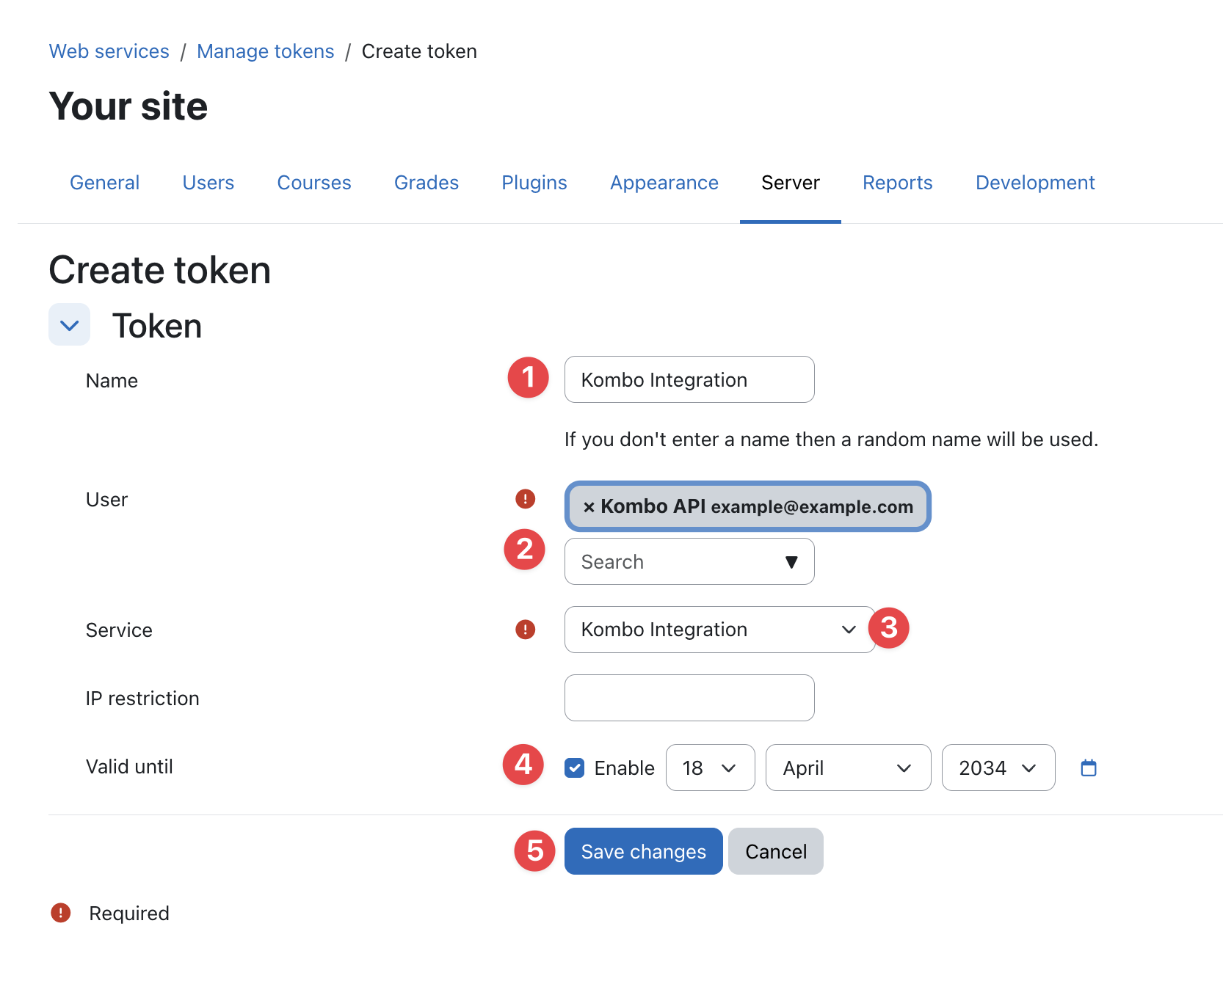Click the User field required icon
Image resolution: width=1223 pixels, height=995 pixels.
point(525,499)
